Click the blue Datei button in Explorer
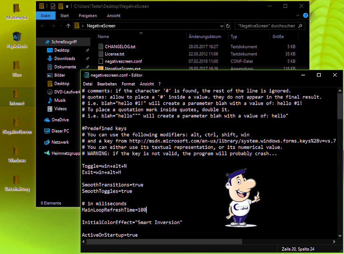Viewport: 344px width, 254px height. click(x=46, y=16)
